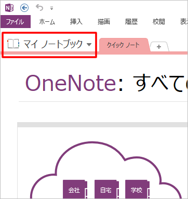Click the page title OneNote: すべて
Viewport: 188px width, 199px height.
[106, 83]
